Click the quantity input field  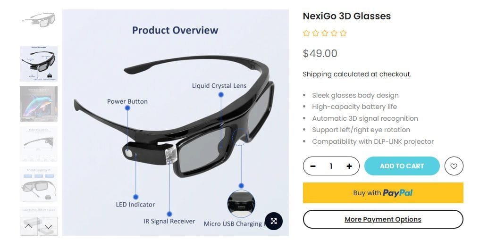click(331, 166)
